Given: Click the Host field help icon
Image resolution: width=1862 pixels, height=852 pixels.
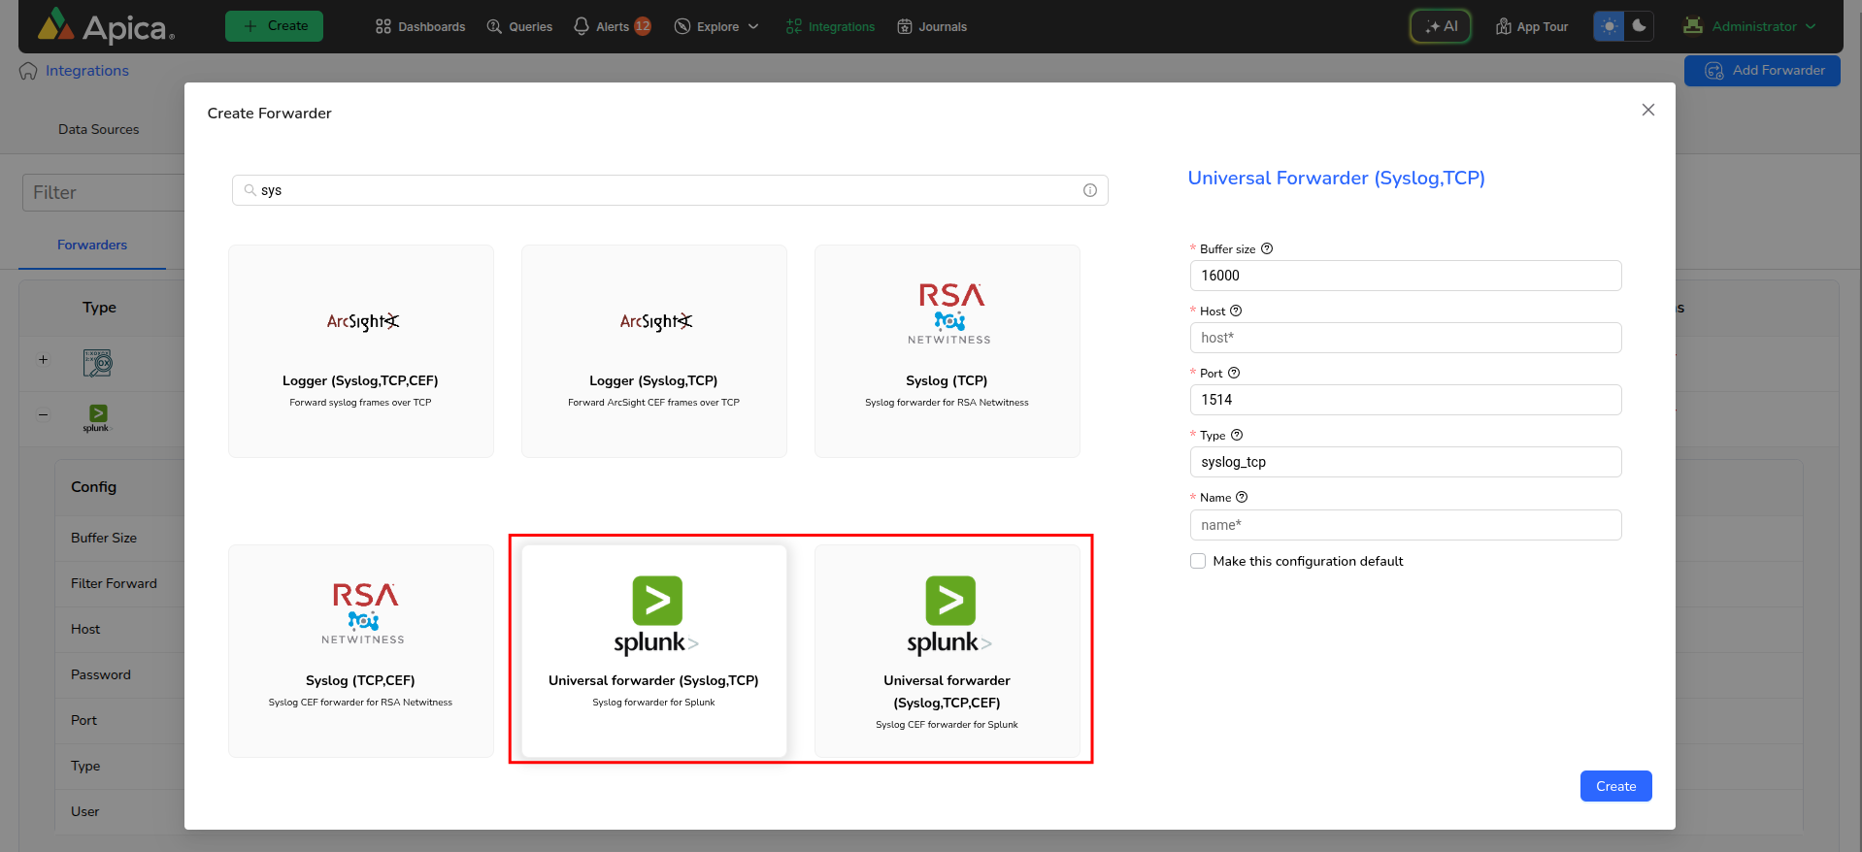Looking at the screenshot, I should (1236, 311).
